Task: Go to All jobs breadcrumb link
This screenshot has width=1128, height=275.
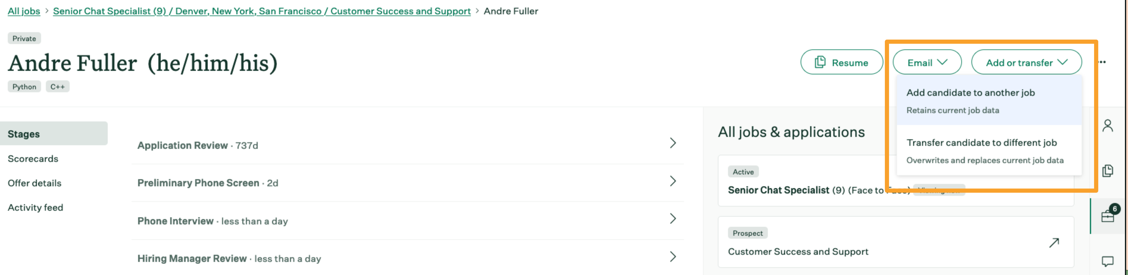Action: (x=24, y=11)
